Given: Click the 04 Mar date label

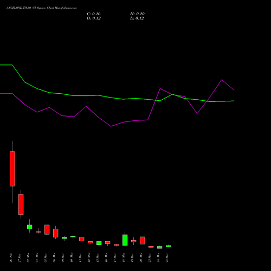Looking at the screenshot, I should [37, 258].
